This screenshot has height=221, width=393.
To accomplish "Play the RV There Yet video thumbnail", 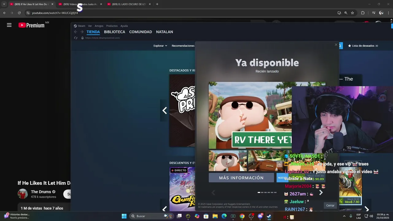I will tap(228, 161).
